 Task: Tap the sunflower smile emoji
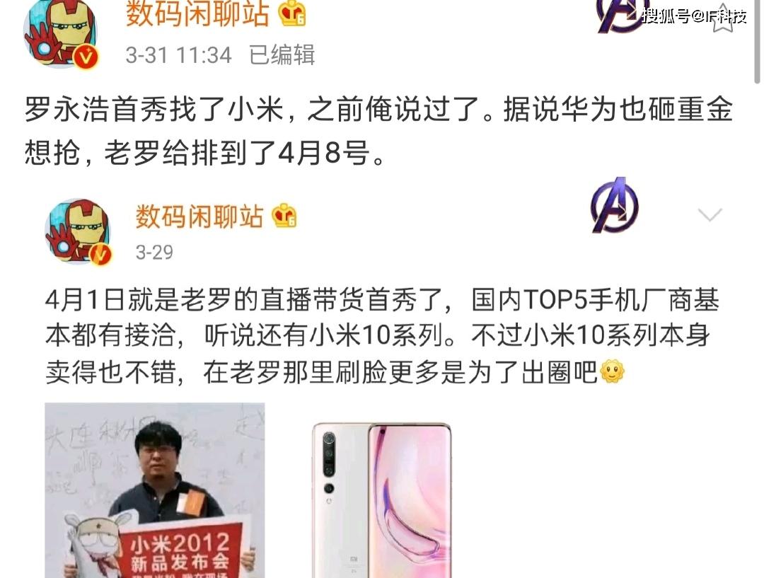[613, 372]
